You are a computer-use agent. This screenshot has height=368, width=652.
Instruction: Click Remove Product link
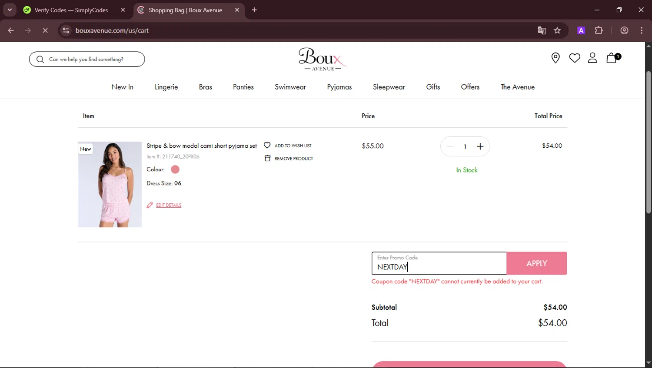294,159
